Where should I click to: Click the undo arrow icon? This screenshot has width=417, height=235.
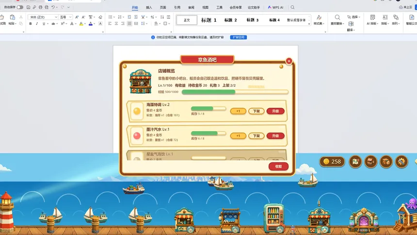coord(53,7)
